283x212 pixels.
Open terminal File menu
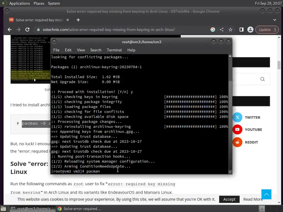pyautogui.click(x=56, y=50)
